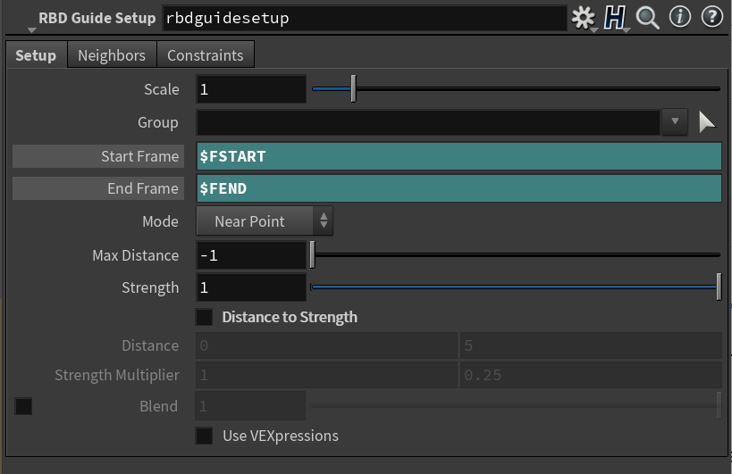The image size is (732, 474).
Task: Click the Scale slider handle
Action: pyautogui.click(x=354, y=89)
